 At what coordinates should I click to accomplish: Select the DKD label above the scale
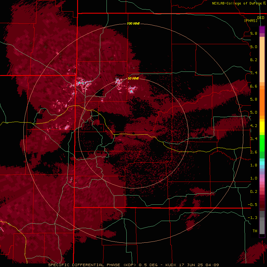260,18
